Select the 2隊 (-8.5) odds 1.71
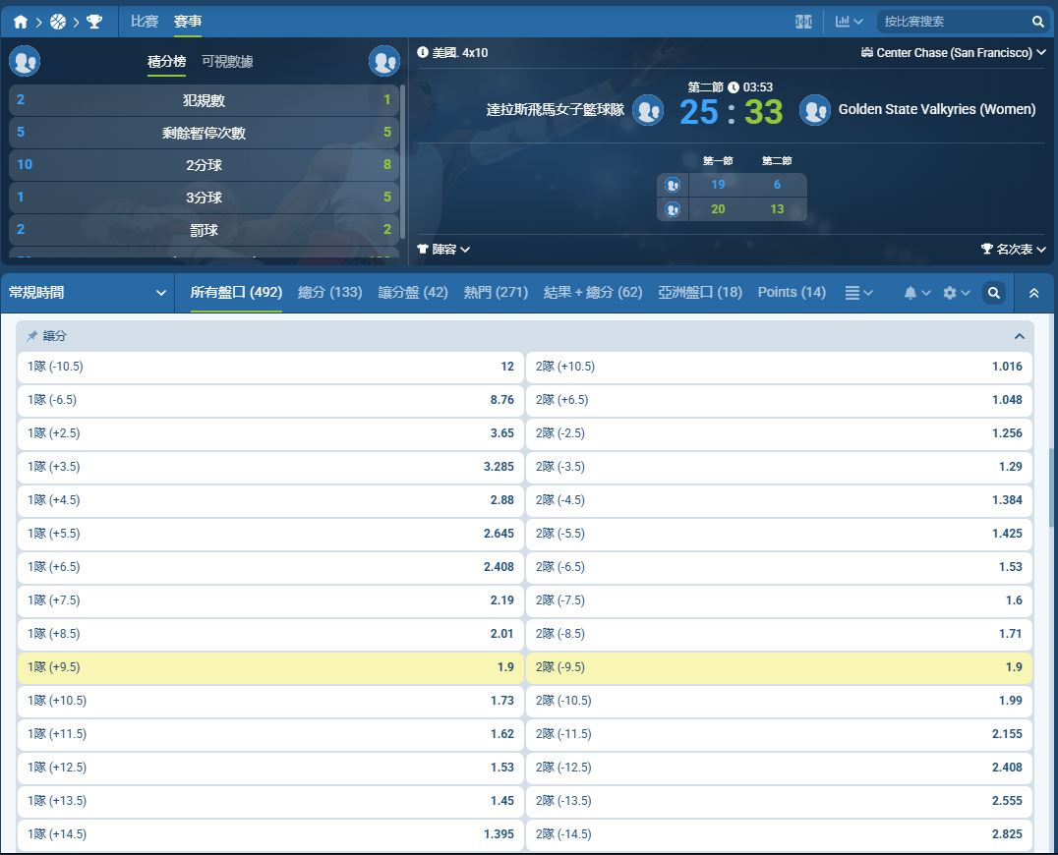 780,634
